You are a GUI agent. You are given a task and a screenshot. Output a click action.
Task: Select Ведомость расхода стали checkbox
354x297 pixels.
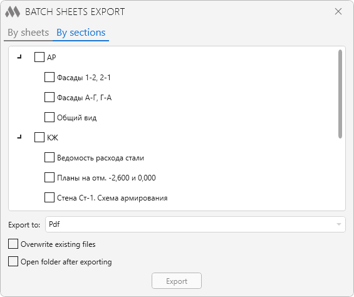point(49,157)
